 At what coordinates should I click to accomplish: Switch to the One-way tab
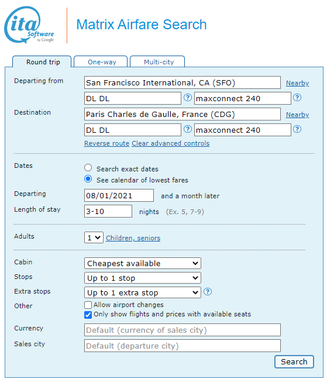click(x=101, y=61)
